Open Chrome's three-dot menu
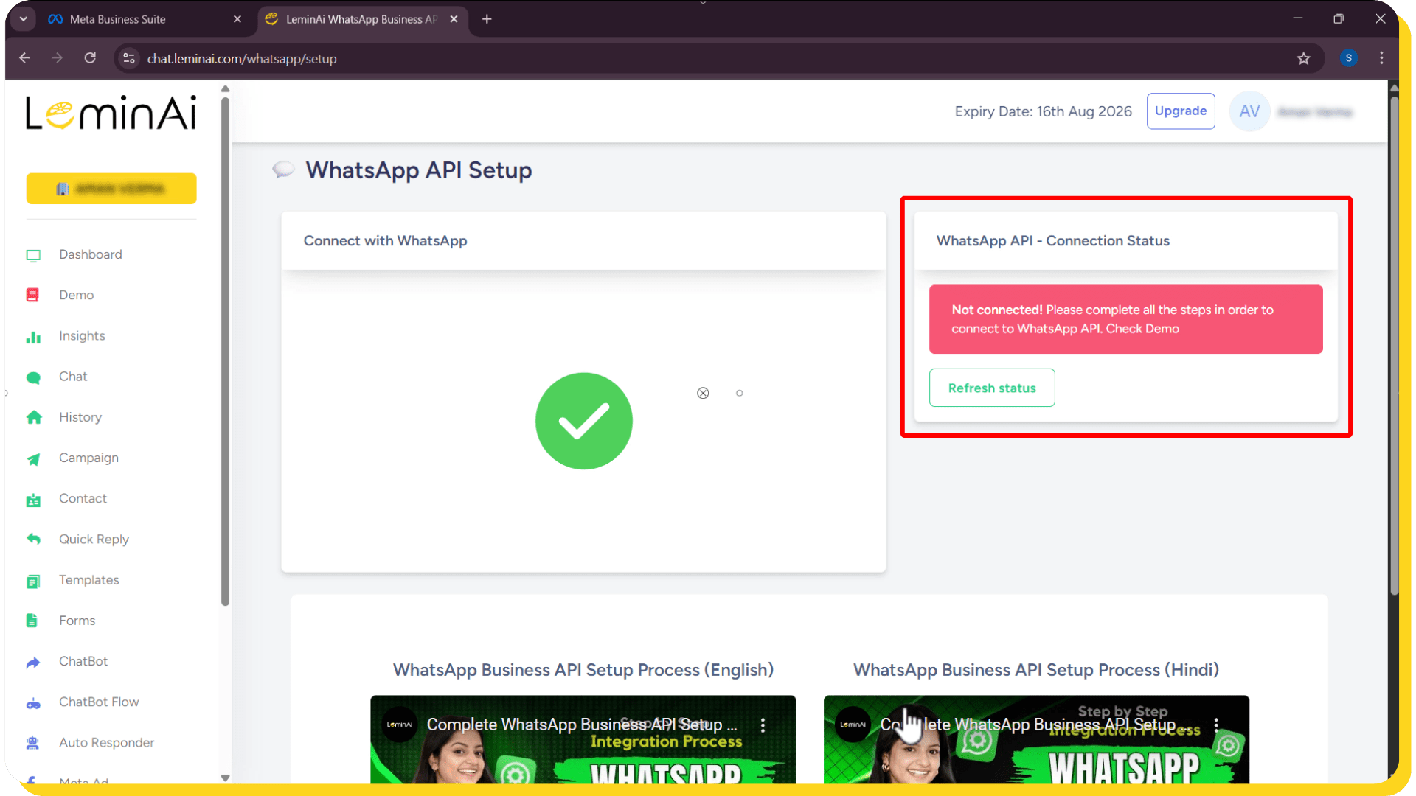The height and width of the screenshot is (796, 1416). click(1381, 58)
